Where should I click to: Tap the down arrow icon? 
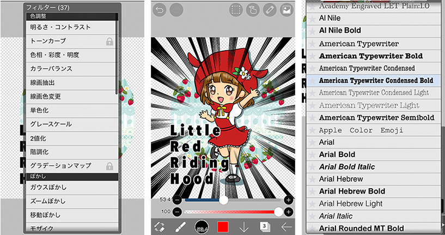tap(244, 227)
